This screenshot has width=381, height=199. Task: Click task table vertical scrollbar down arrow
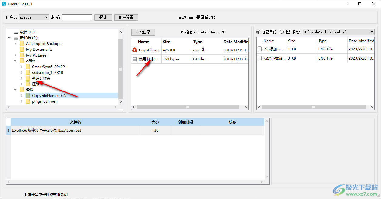267,177
